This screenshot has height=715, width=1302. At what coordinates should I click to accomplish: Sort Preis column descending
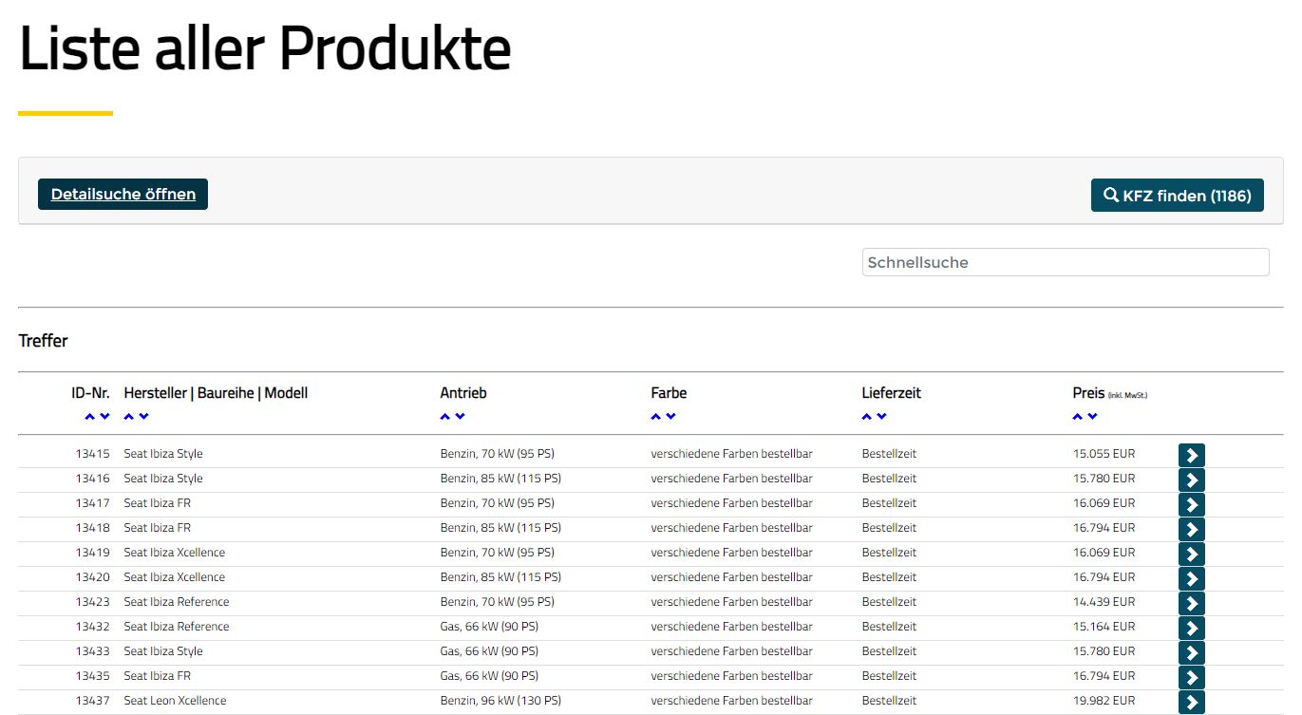tap(1092, 417)
